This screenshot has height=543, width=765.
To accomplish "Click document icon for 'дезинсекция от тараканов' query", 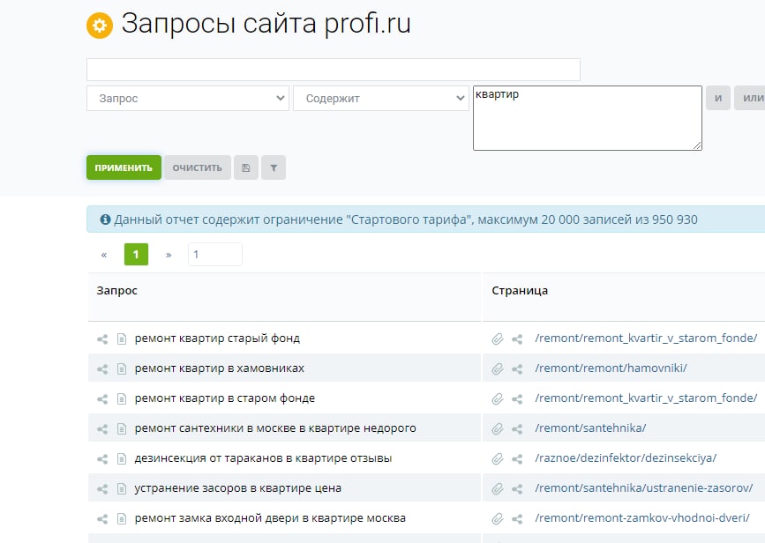I will pyautogui.click(x=122, y=459).
